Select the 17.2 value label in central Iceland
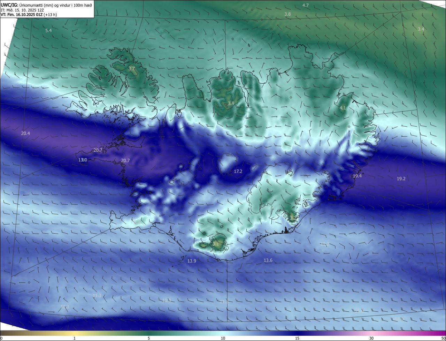Screen dimensions: 446x341 (x=238, y=171)
